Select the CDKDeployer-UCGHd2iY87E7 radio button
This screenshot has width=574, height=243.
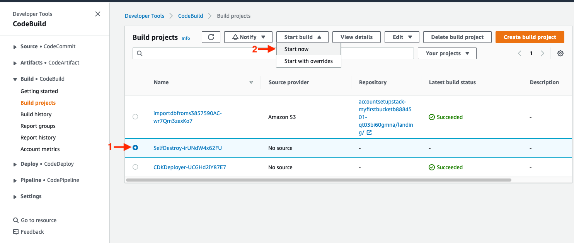point(135,167)
